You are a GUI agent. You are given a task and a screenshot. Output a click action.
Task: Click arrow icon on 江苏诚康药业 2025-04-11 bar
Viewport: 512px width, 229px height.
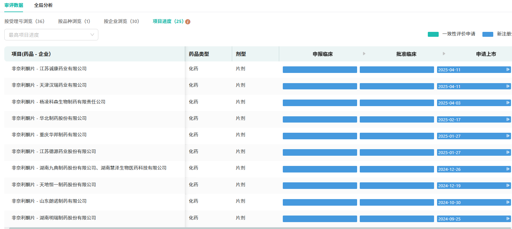point(508,69)
